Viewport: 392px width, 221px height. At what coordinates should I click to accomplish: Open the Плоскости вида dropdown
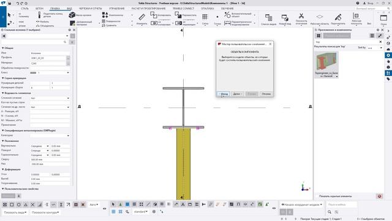click(15, 212)
